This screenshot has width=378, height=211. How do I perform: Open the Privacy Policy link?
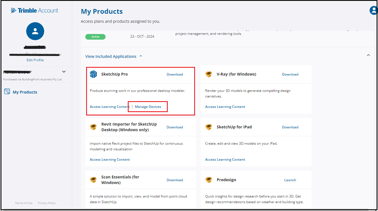coord(47,203)
